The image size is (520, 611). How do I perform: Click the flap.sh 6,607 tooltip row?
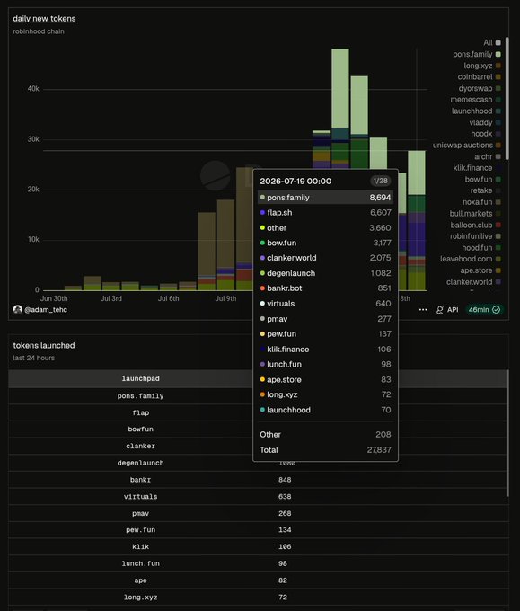pos(325,213)
